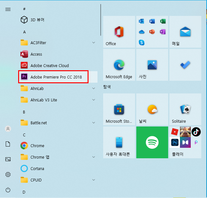Open the Office tile
The width and height of the screenshot is (207, 198).
[119, 32]
